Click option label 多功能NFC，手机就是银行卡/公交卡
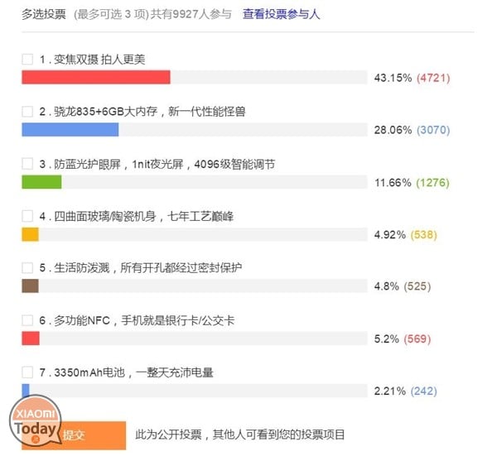 pyautogui.click(x=144, y=320)
